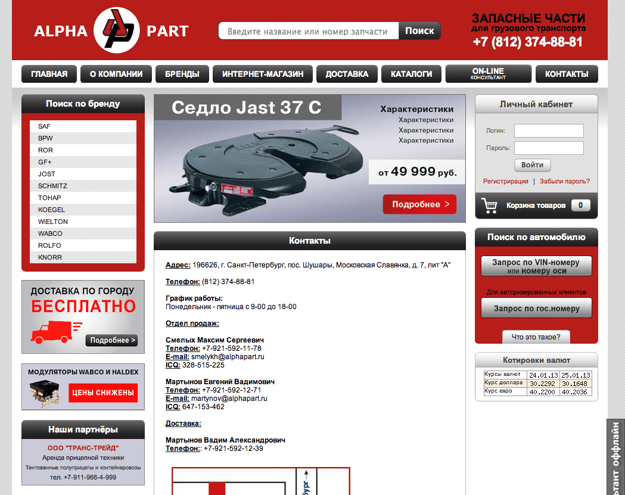Click the Alpha Part round logo
This screenshot has width=625, height=495.
click(116, 30)
